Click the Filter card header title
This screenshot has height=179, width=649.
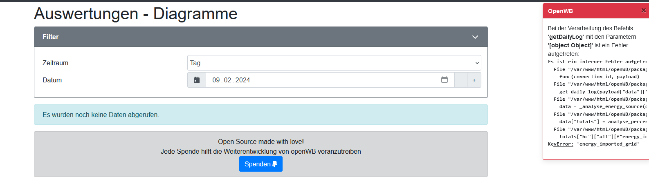(x=51, y=37)
